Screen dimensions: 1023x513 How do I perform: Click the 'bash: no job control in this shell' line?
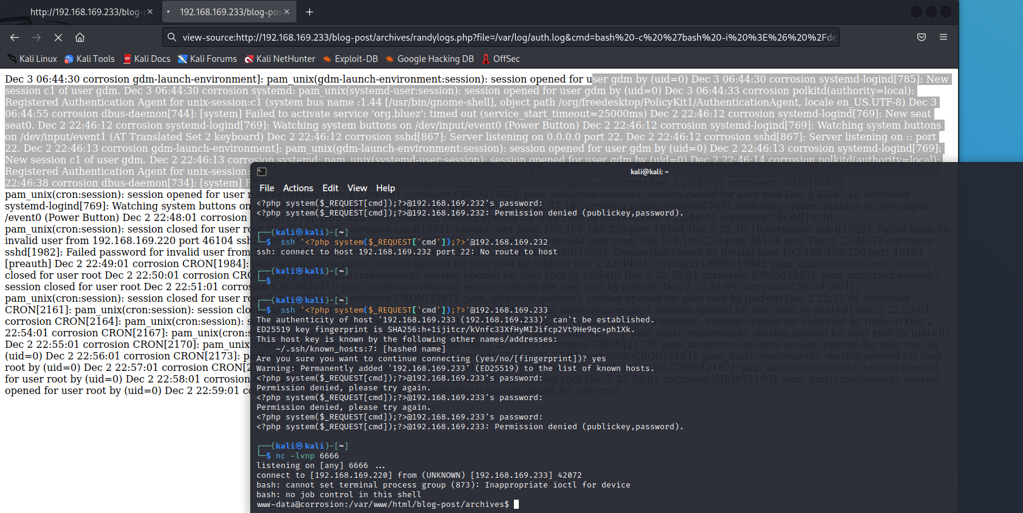click(338, 495)
